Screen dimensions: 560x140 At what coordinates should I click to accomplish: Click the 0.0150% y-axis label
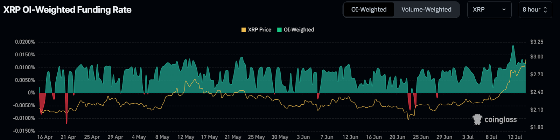(x=25, y=55)
